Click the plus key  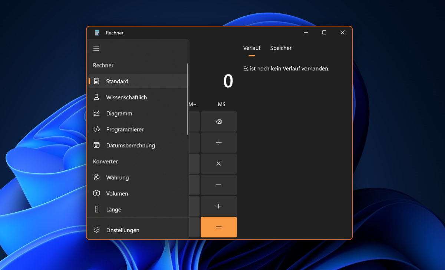pyautogui.click(x=219, y=206)
